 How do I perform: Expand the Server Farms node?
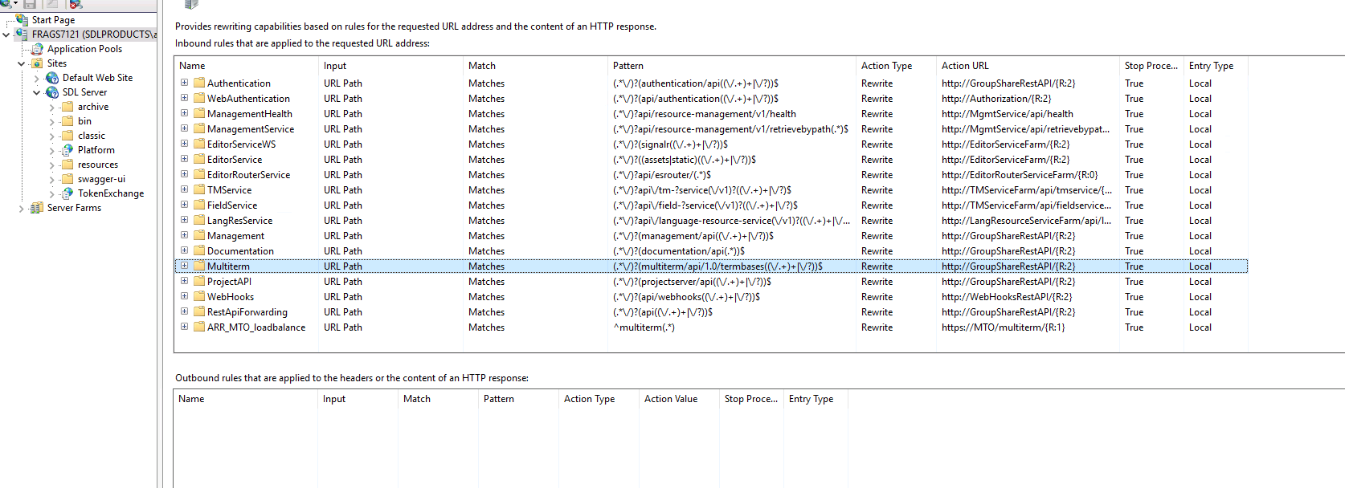coord(22,208)
